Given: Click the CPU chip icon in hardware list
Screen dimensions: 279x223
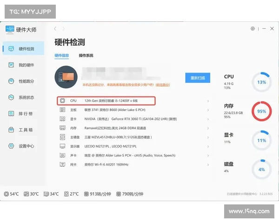Looking at the screenshot, I should tap(62, 101).
